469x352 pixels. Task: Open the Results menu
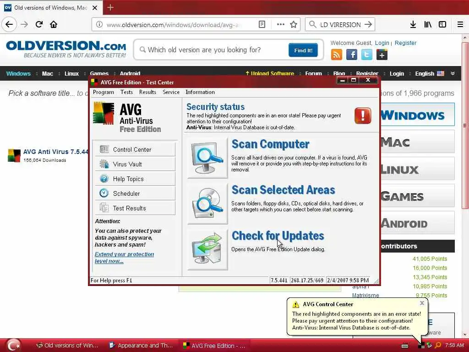(147, 92)
